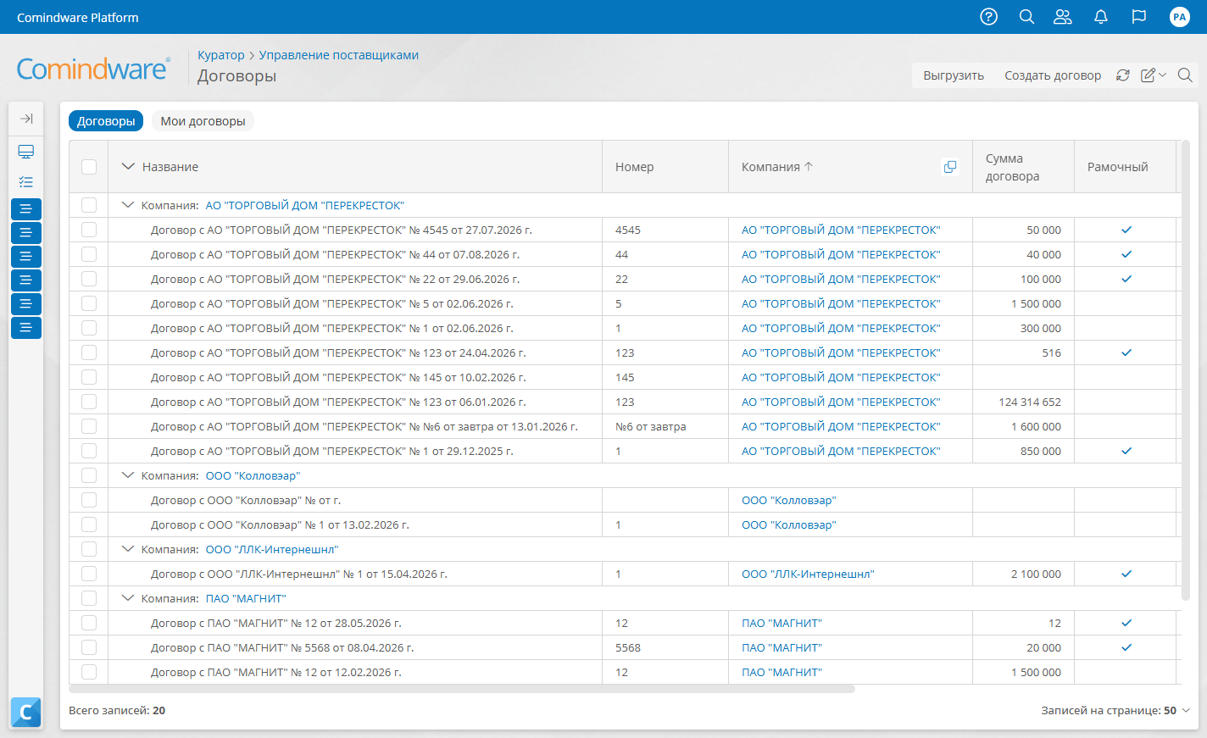This screenshot has height=738, width=1207.
Task: Click the horizontal scrollbar under the table
Action: tap(462, 689)
